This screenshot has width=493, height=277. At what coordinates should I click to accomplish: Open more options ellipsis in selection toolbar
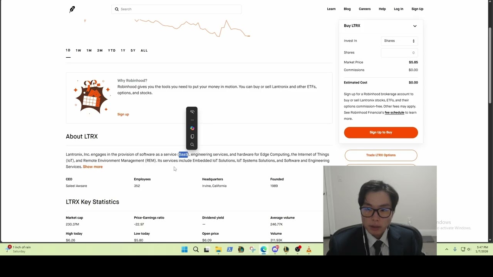pos(192,120)
